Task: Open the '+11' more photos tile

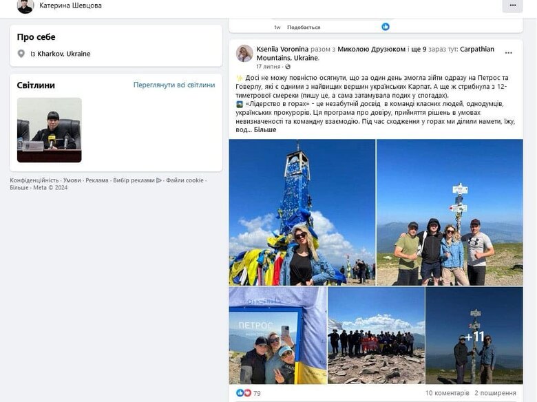Action: (474, 336)
